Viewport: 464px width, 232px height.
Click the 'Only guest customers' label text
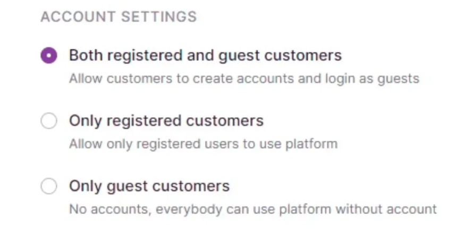click(x=149, y=186)
